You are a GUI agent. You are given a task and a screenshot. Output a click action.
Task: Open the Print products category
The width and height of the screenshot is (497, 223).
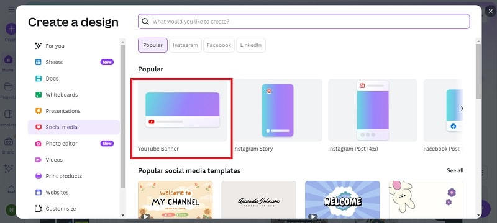point(73,176)
